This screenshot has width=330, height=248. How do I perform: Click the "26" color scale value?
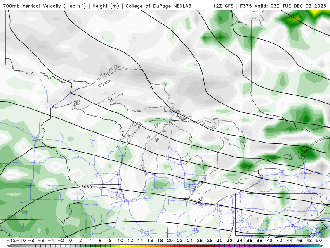[200, 241]
